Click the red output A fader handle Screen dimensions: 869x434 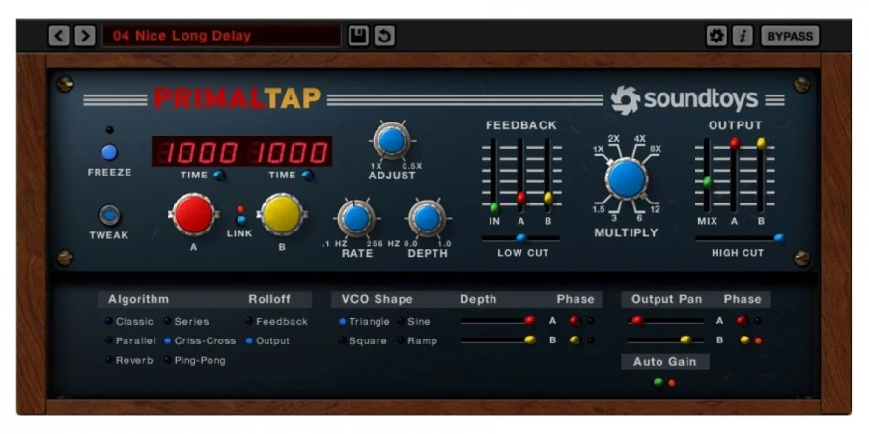pos(735,144)
